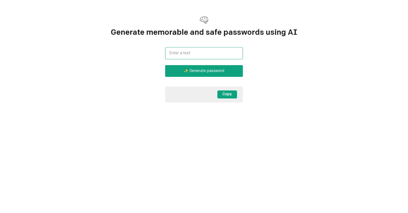
Task: Select the generated password display region
Action: pos(190,94)
